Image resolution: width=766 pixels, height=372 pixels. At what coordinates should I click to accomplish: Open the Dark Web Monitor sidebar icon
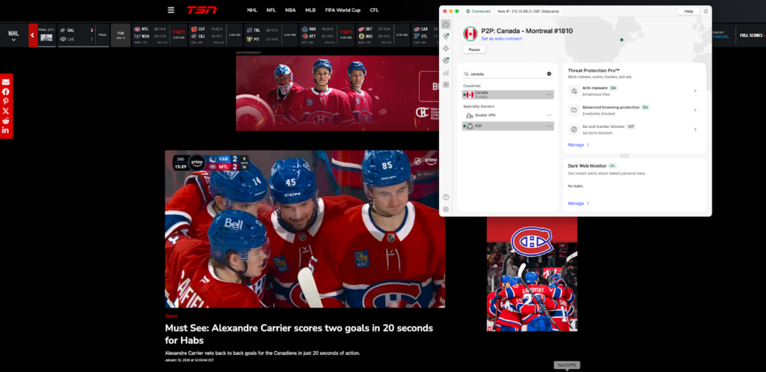pos(446,61)
